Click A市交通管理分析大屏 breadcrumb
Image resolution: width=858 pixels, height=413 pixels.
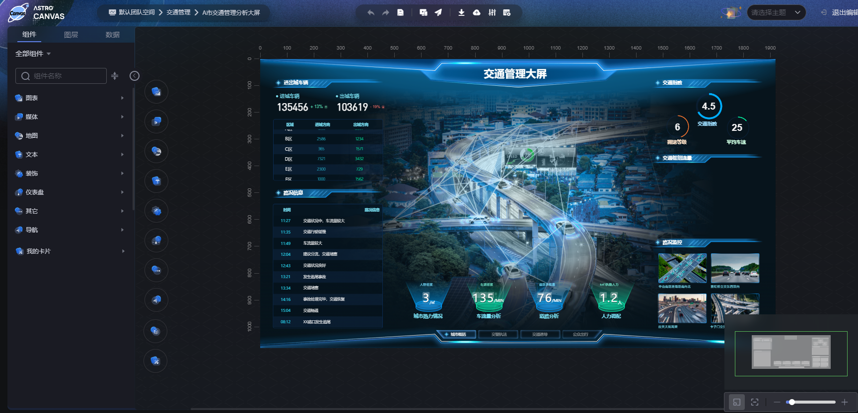click(x=231, y=12)
